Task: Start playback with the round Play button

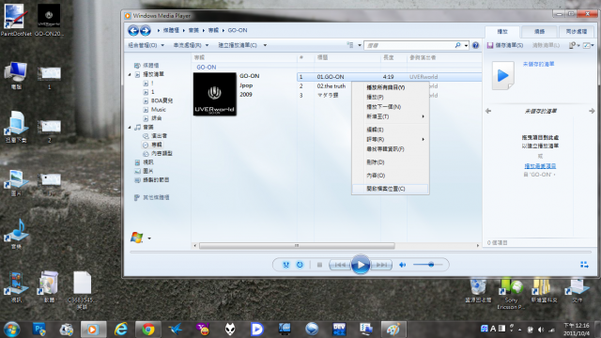Action: pyautogui.click(x=361, y=265)
